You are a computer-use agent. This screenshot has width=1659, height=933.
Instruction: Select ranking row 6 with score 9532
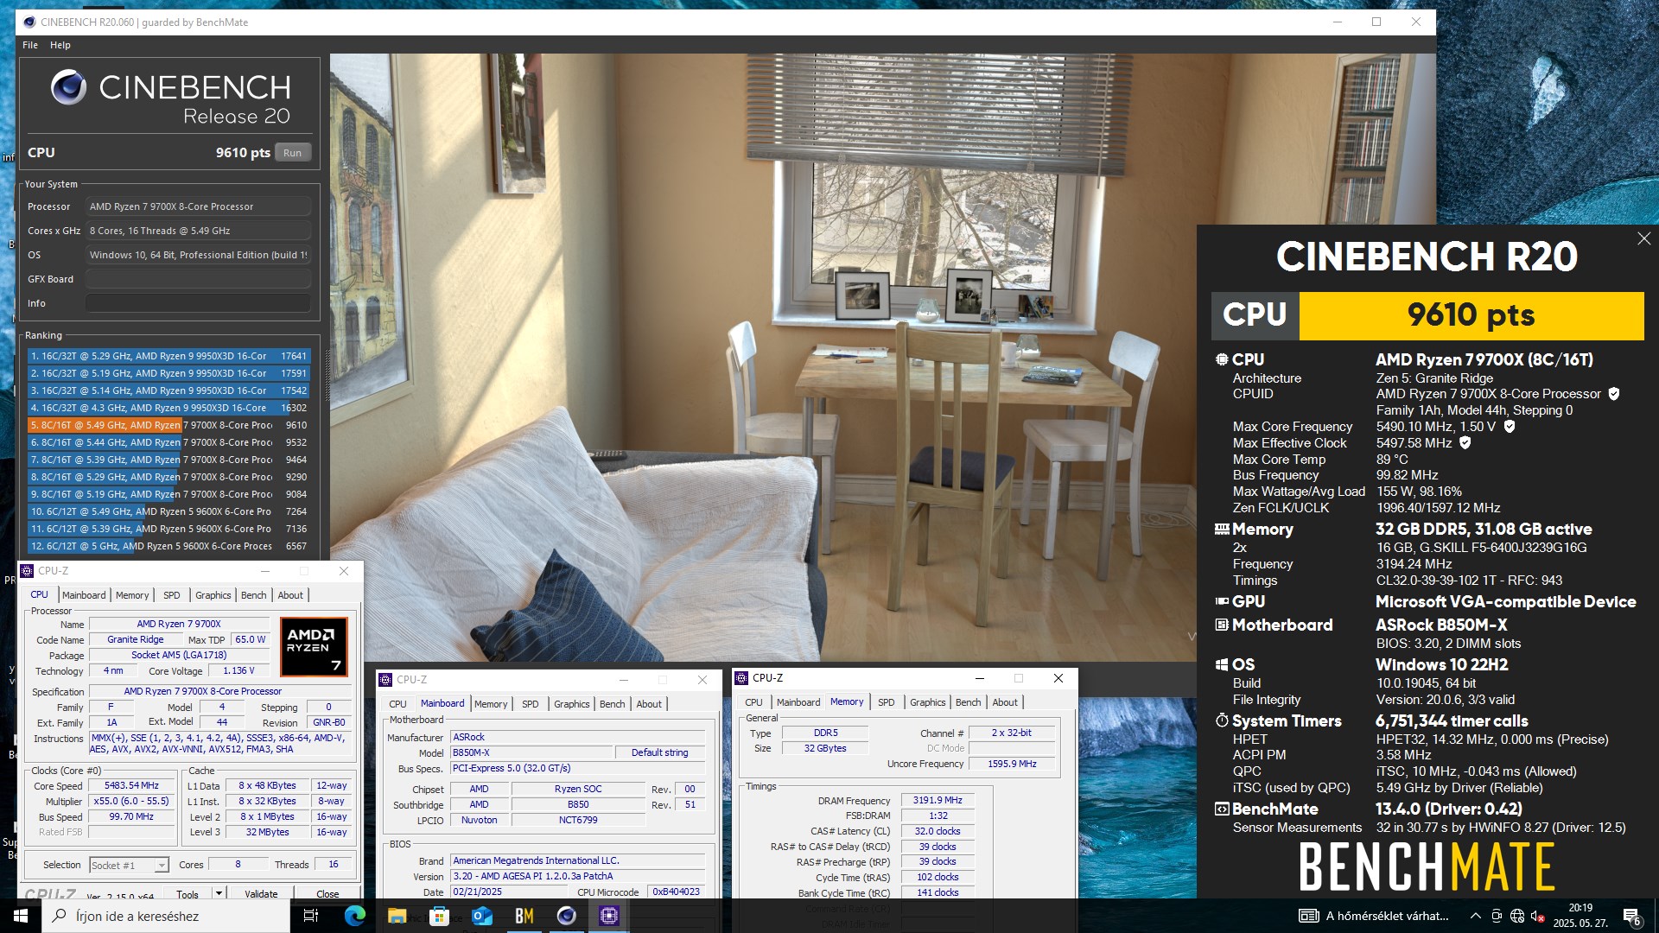pos(168,442)
